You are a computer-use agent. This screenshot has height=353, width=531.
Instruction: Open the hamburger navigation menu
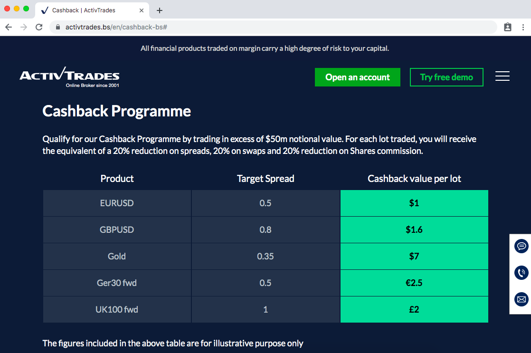502,76
